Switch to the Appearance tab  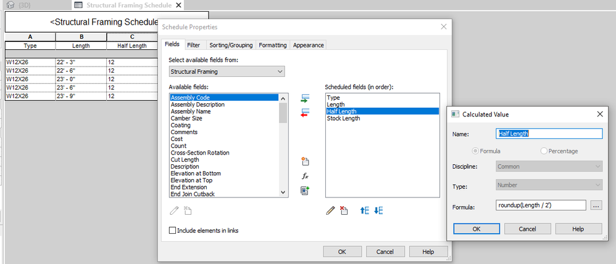309,45
